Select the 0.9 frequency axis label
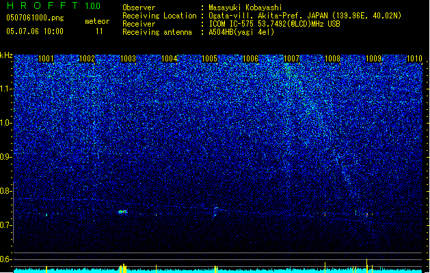Screen dimensions: 430x273 (5, 157)
